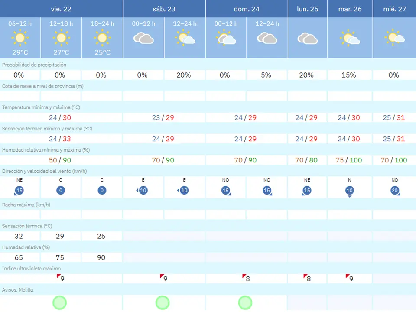
Task: Click the E wind 10 icon for sáb. 23 12–24 h
Action: click(x=183, y=190)
